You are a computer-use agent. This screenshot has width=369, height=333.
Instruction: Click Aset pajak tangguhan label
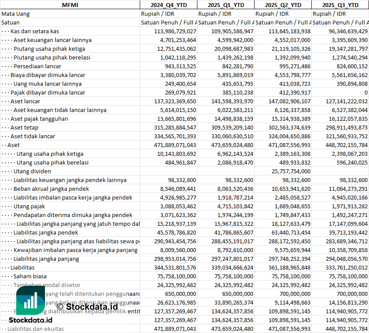point(39,119)
